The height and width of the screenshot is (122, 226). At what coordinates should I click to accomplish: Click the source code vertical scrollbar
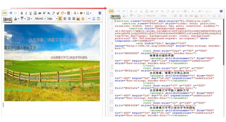(223, 42)
